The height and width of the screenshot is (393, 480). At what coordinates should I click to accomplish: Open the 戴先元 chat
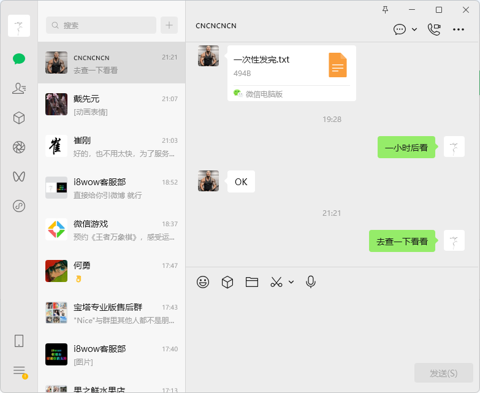[112, 104]
